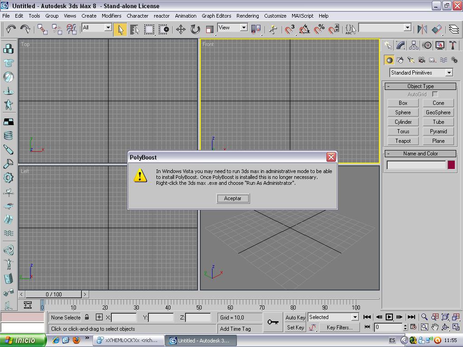Switch to the Utilities hammer tab
The height and width of the screenshot is (347, 463).
tap(453, 45)
